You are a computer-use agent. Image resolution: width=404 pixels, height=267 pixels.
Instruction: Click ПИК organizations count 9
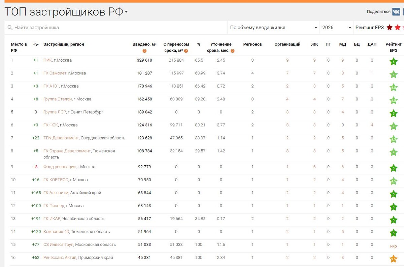tap(287, 60)
